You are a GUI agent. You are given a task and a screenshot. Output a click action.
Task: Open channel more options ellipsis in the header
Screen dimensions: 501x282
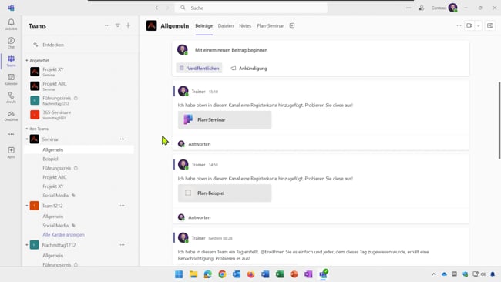pyautogui.click(x=459, y=25)
